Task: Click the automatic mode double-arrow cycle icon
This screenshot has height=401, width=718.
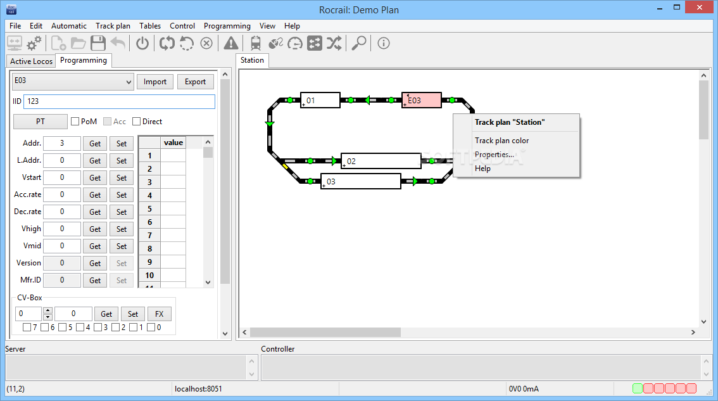Action: 167,44
